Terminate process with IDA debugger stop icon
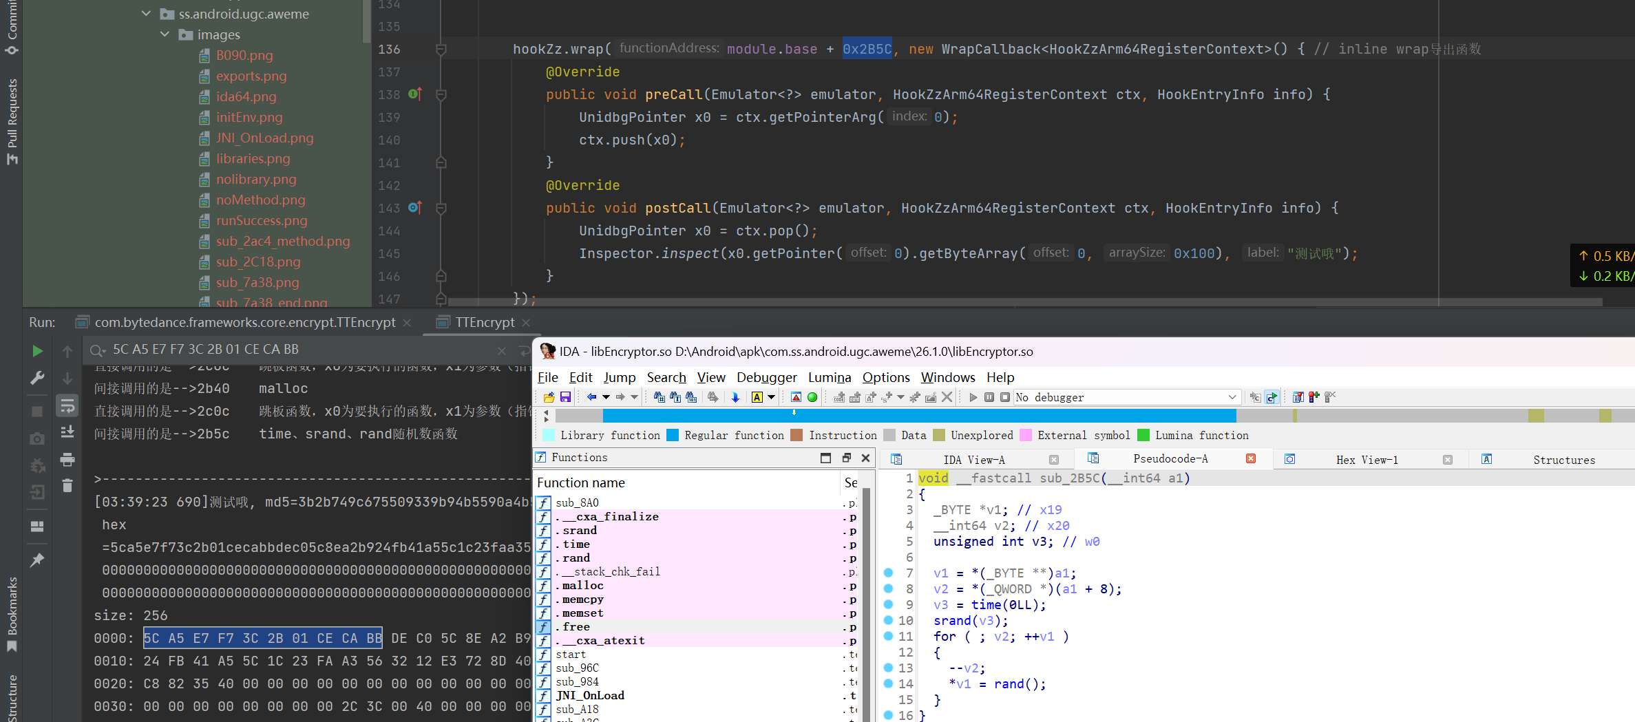 tap(1005, 397)
